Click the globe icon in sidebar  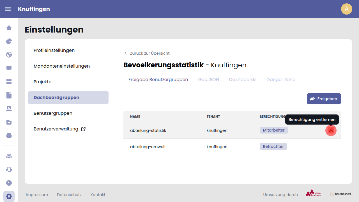tap(9, 55)
